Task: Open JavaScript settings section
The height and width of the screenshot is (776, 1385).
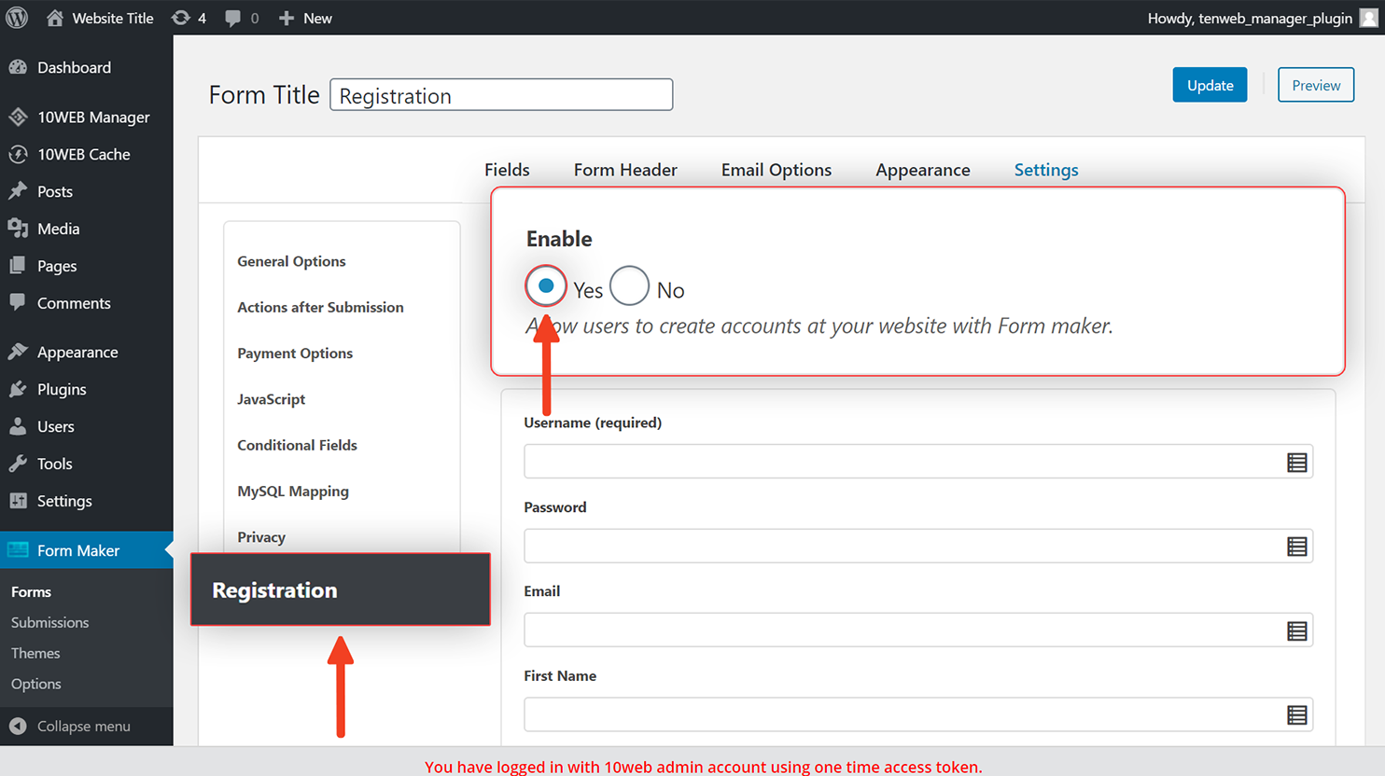Action: point(271,399)
